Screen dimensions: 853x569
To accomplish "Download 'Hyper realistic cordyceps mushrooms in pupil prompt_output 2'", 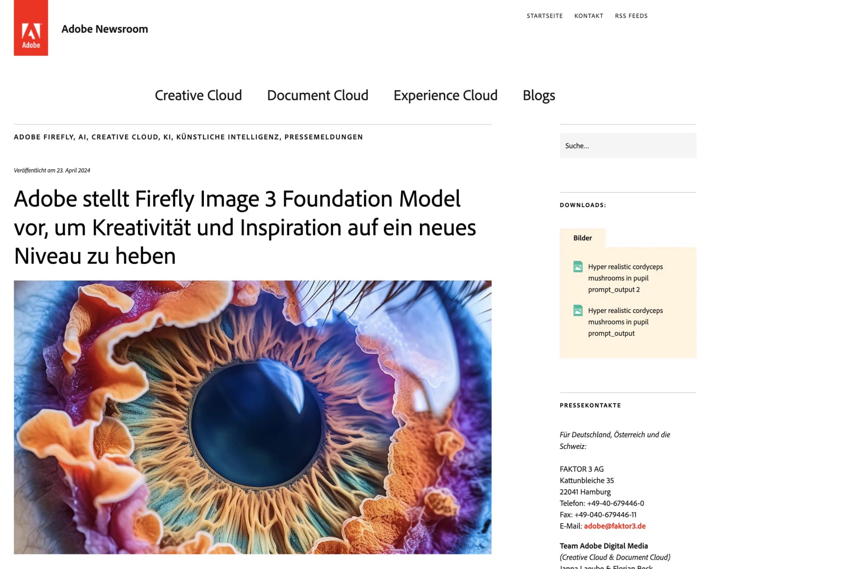I will coord(626,278).
